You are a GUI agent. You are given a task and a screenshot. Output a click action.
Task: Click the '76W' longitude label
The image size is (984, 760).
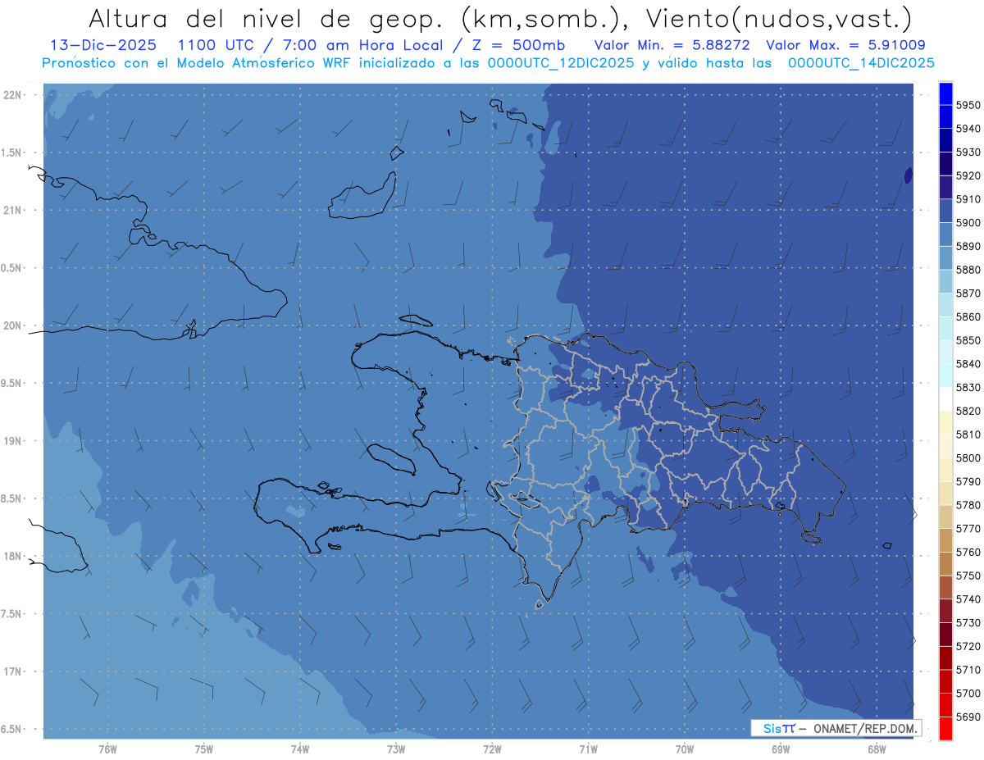click(107, 749)
